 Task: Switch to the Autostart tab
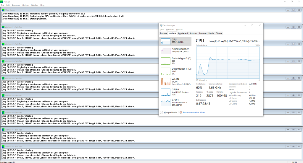coord(194,33)
